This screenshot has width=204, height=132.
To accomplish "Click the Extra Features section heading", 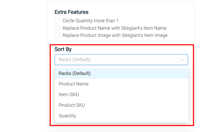I will tap(71, 12).
